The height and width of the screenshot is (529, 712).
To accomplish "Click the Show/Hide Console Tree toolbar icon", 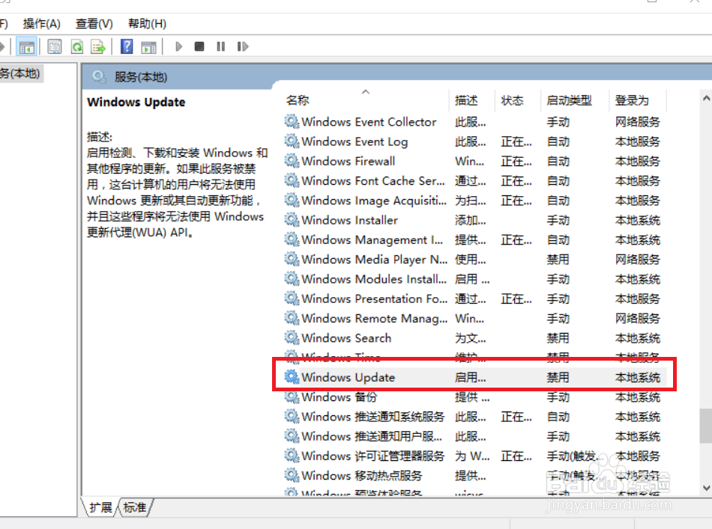I will coord(26,46).
